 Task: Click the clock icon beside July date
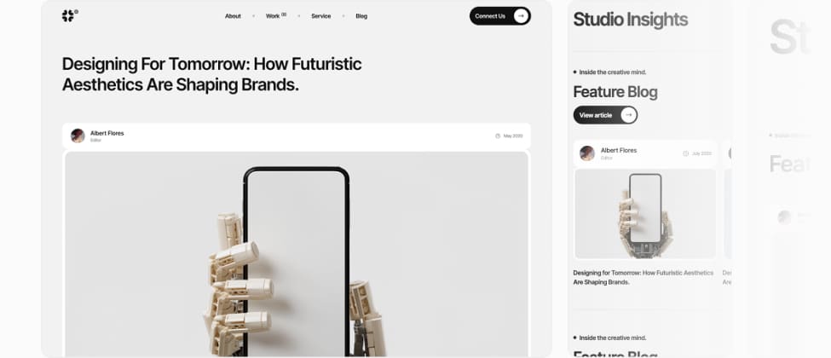click(x=686, y=153)
